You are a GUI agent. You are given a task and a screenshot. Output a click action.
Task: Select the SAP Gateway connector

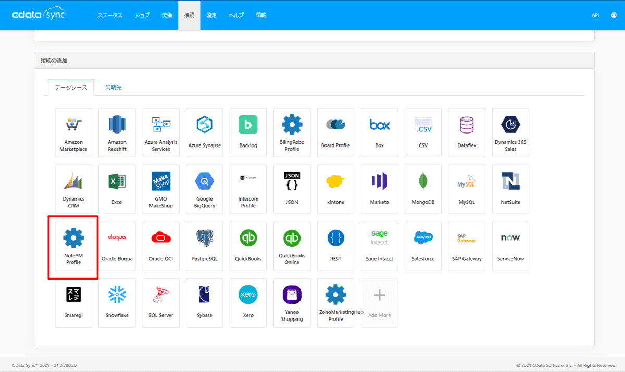point(467,246)
